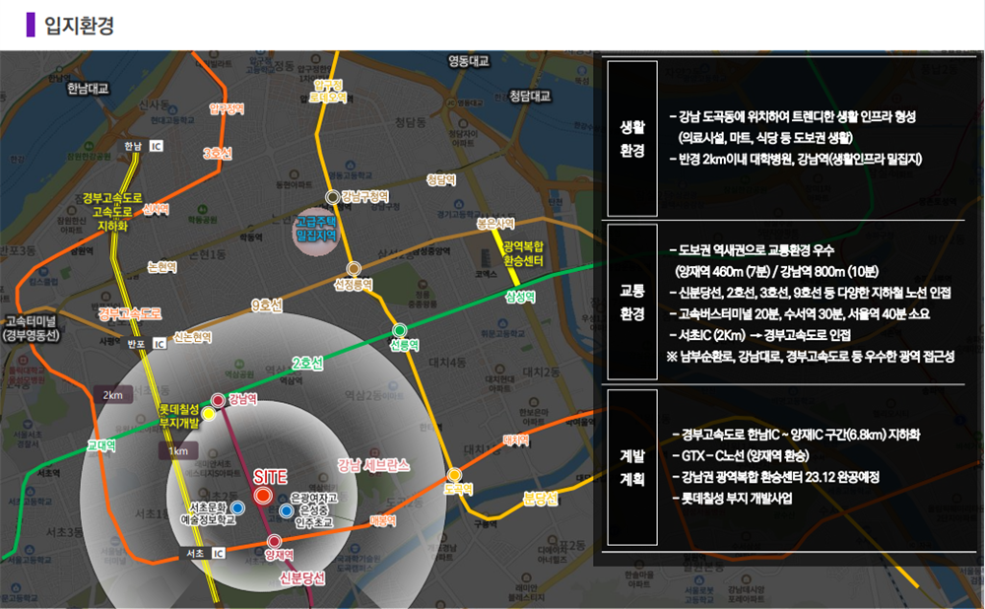Click the 도곡역 orange station marker
This screenshot has width=985, height=609.
click(454, 475)
